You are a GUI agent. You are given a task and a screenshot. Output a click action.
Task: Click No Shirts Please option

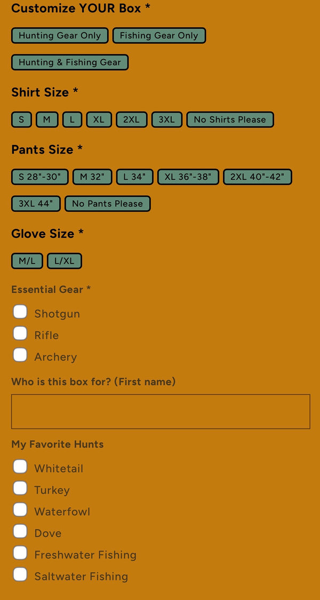click(230, 119)
